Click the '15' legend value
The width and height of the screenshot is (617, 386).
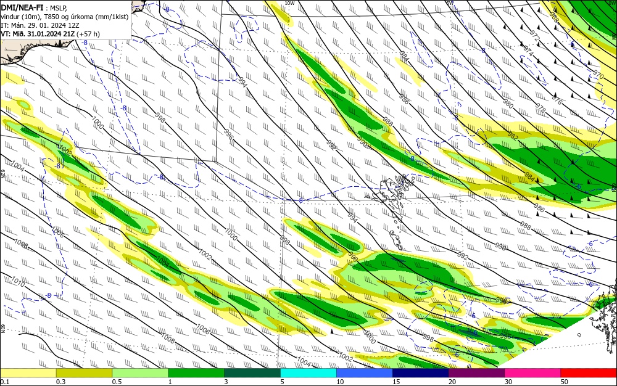(x=396, y=382)
